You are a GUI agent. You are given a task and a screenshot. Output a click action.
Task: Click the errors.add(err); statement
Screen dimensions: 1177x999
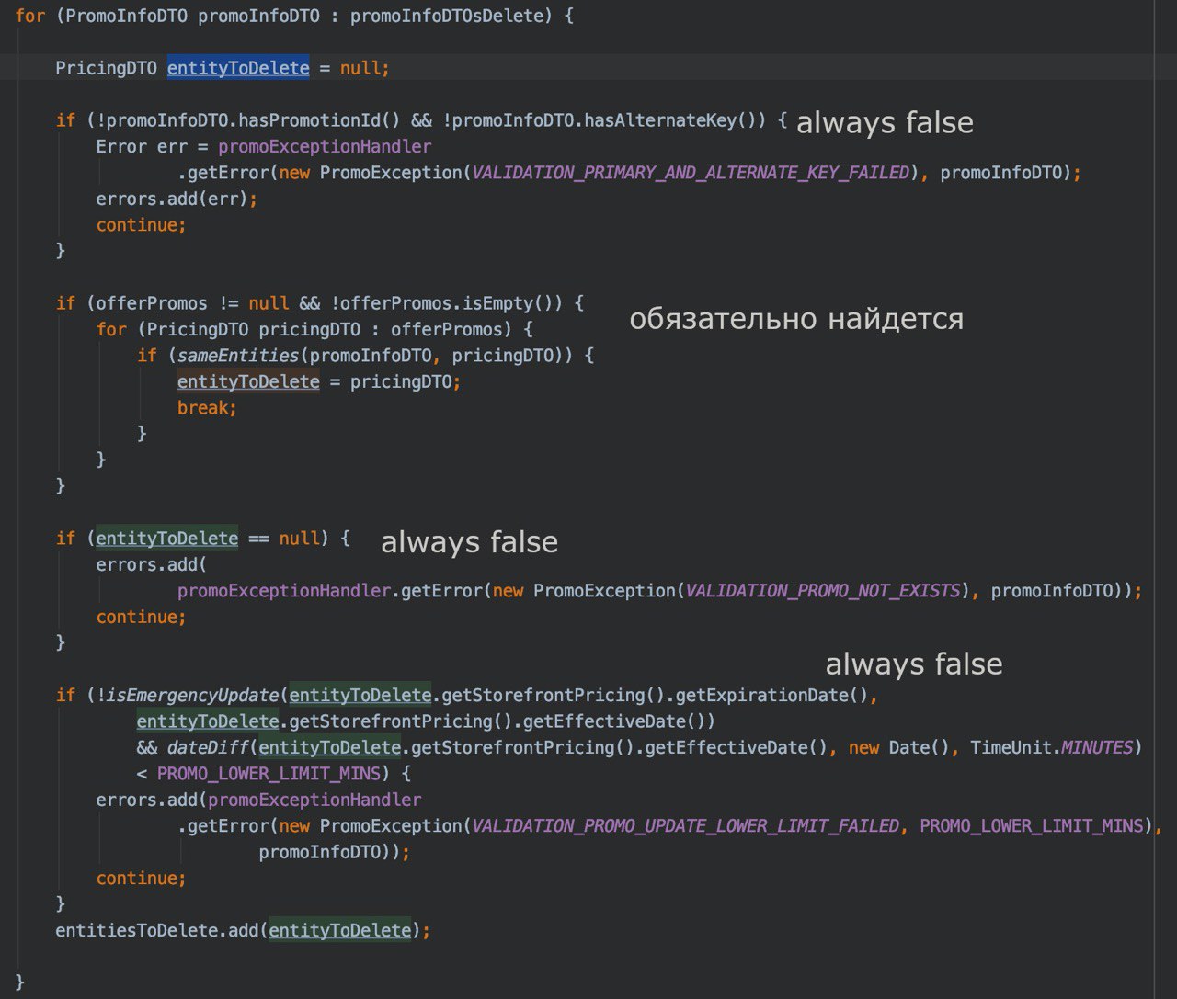point(177,199)
